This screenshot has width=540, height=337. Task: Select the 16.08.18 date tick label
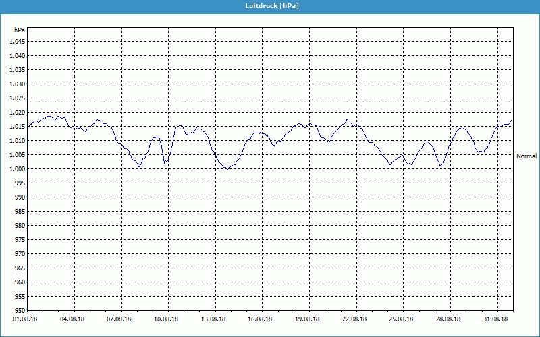[x=260, y=319]
